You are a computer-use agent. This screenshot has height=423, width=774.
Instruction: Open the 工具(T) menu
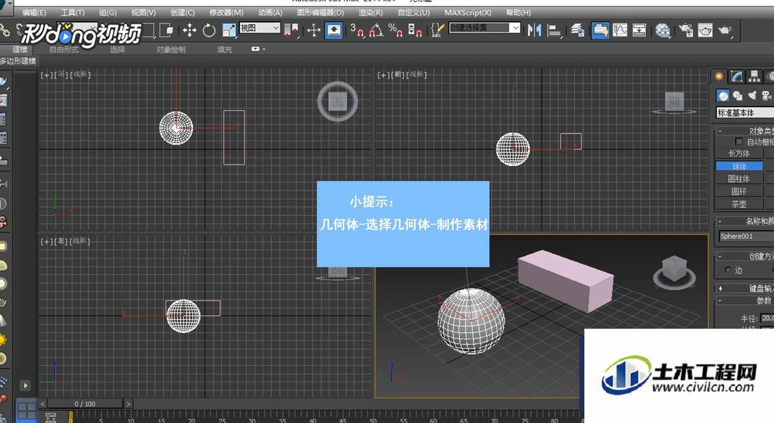(72, 12)
